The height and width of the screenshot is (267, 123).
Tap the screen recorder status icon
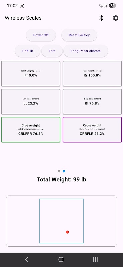coord(22,6)
